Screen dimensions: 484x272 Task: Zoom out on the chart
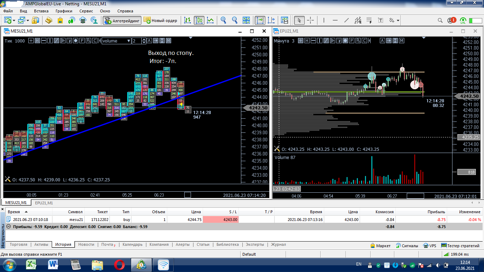click(x=235, y=20)
